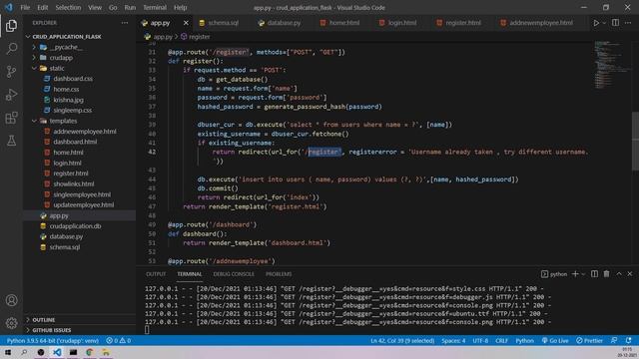The width and height of the screenshot is (639, 359).
Task: Click the editor vertical scrollbar
Action: [x=636, y=141]
